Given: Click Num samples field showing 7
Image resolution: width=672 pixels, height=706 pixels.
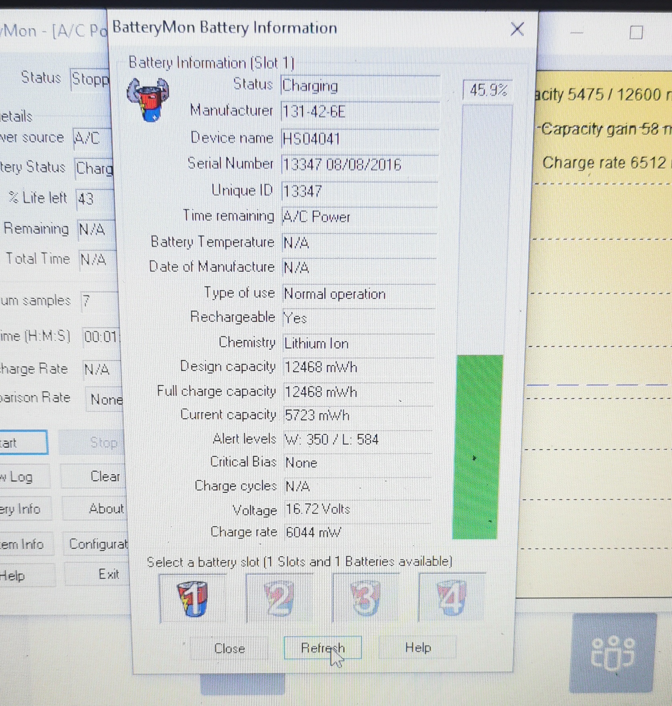Looking at the screenshot, I should pos(99,301).
